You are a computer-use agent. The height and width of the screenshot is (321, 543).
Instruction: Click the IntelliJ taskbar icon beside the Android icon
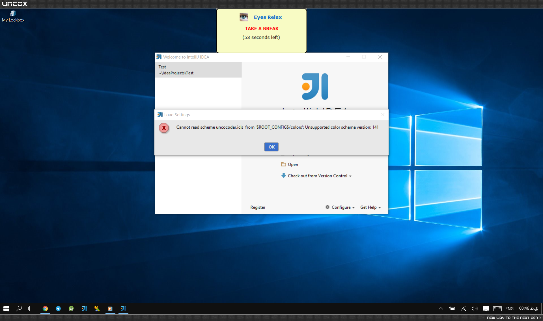[84, 309]
